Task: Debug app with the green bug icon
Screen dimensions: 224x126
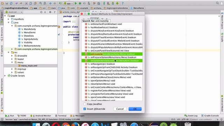Action: click(80, 3)
